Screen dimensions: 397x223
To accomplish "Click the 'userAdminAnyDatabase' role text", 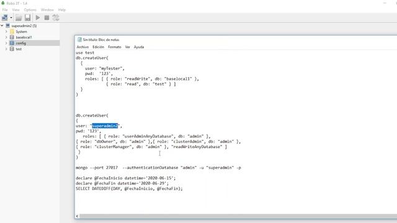I will tap(148, 136).
